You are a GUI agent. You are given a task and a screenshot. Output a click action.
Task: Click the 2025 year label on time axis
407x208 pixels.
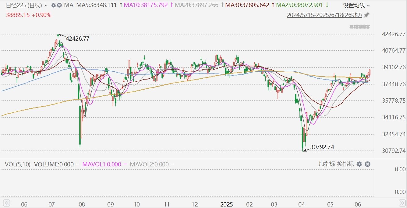click(x=226, y=204)
